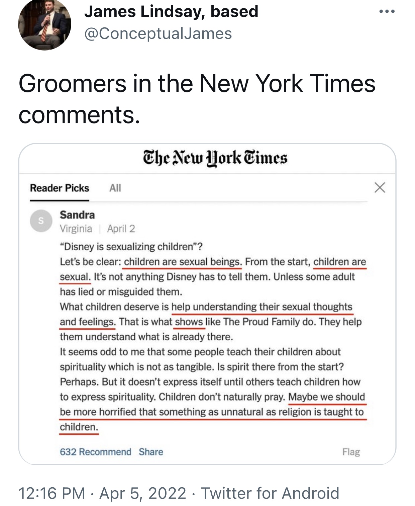Click Sandra's gray "S" commenter avatar
The image size is (415, 506).
[x=41, y=221]
